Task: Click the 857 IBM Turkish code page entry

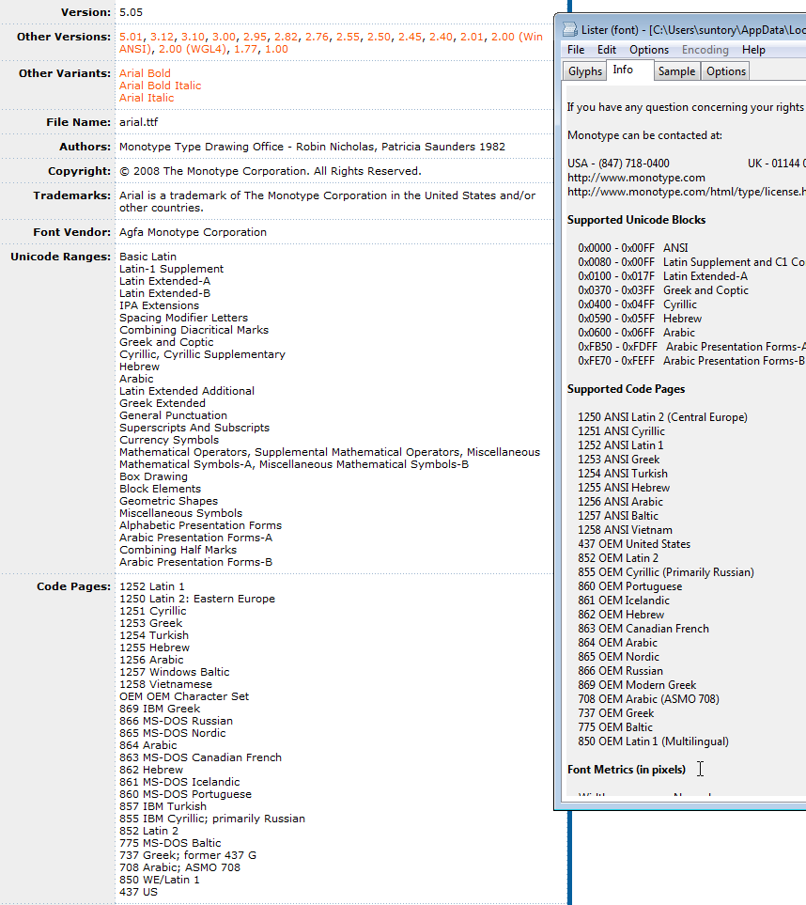Action: pyautogui.click(x=163, y=806)
